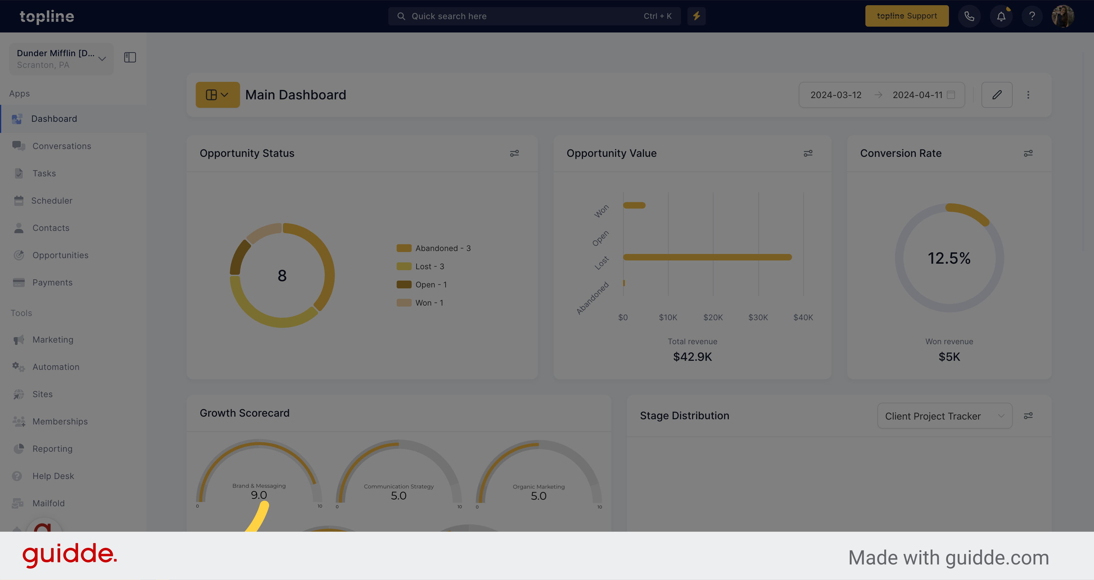
Task: Open the Help Desk question icon
Action: [17, 476]
